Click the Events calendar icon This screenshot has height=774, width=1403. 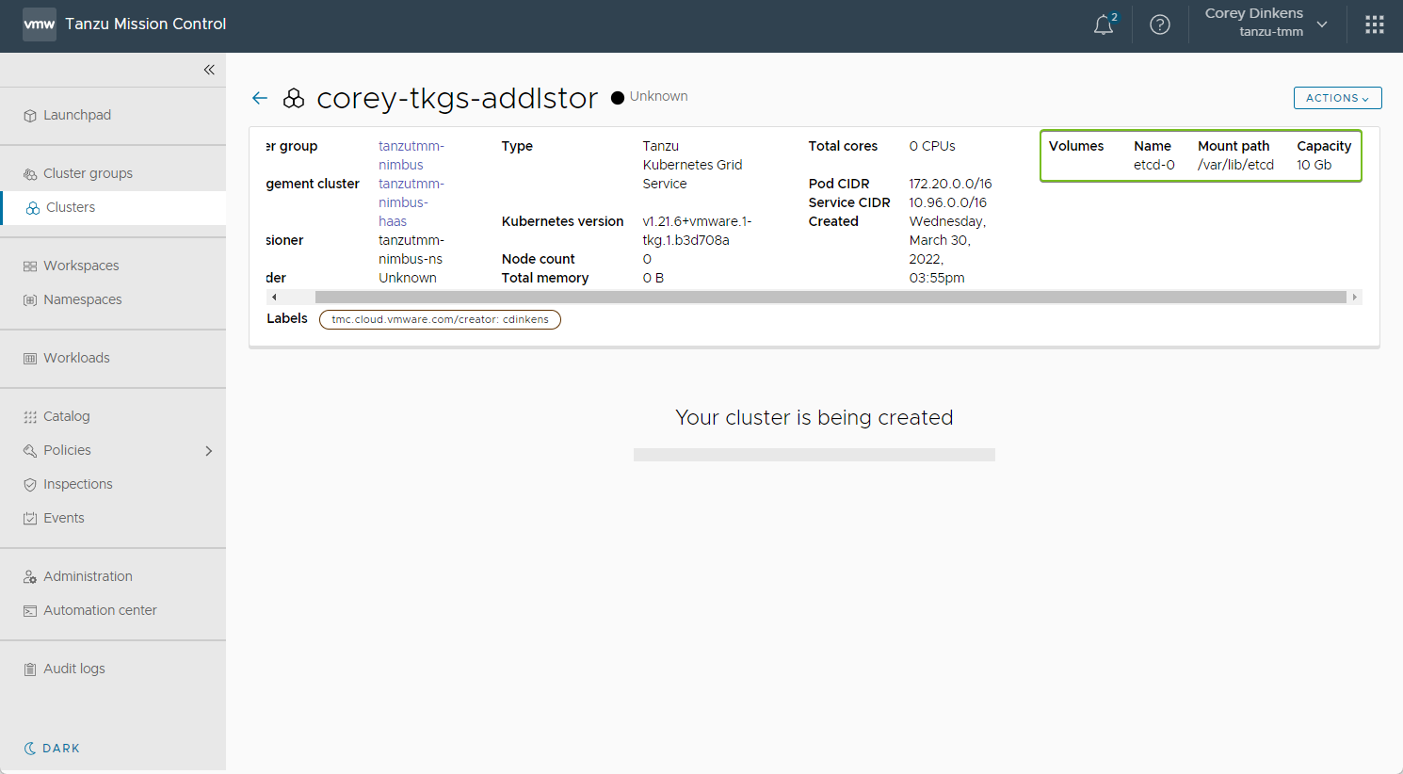click(30, 519)
